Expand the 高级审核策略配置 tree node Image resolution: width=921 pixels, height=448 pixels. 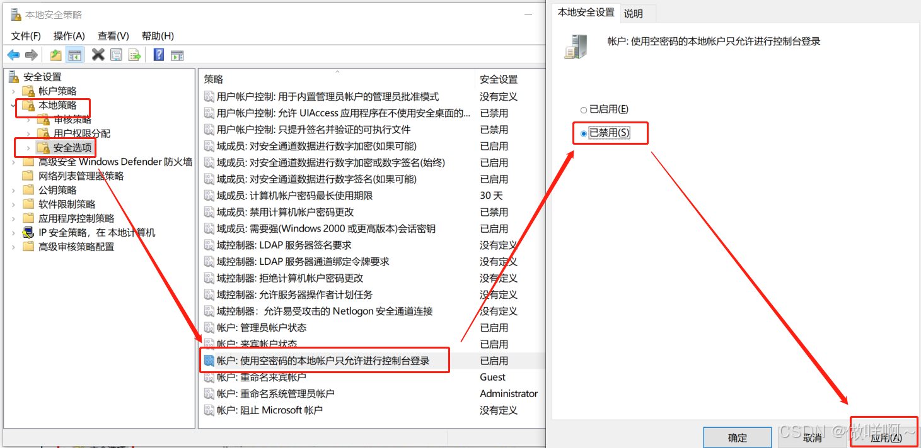(13, 247)
